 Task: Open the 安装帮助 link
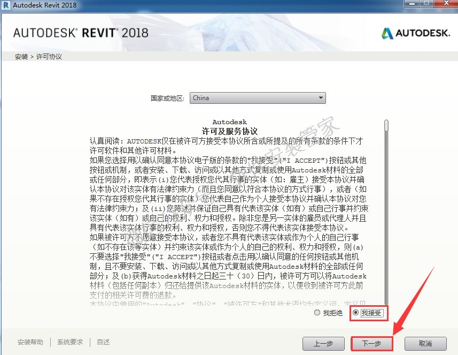(x=30, y=342)
